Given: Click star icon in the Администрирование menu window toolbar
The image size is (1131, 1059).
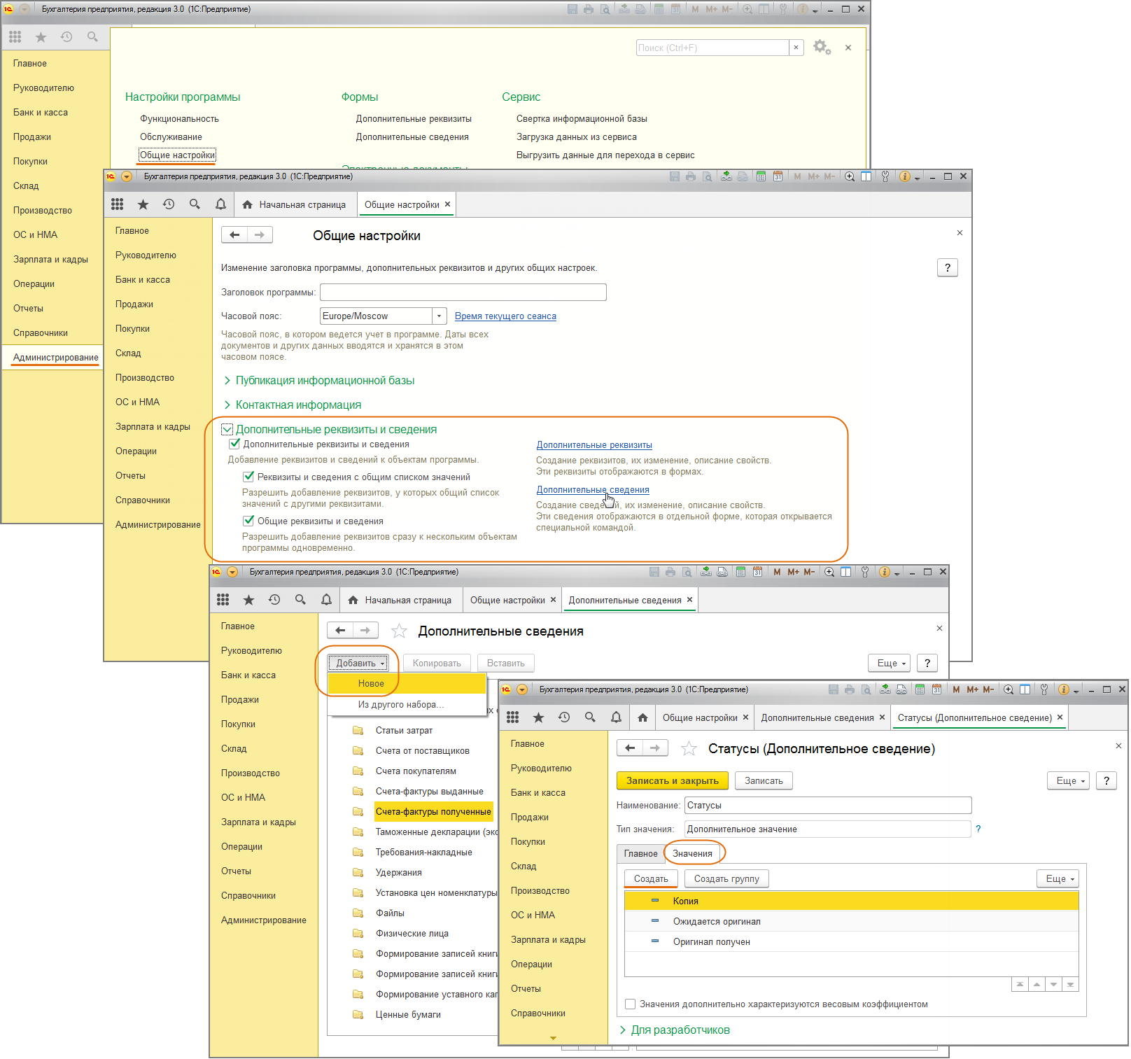Looking at the screenshot, I should pyautogui.click(x=41, y=37).
